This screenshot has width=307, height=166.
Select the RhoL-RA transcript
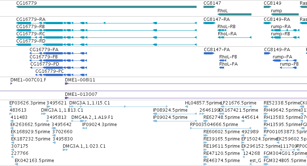click(234, 37)
